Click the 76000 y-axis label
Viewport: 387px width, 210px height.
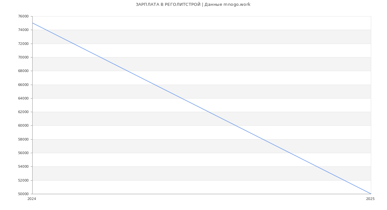click(24, 16)
